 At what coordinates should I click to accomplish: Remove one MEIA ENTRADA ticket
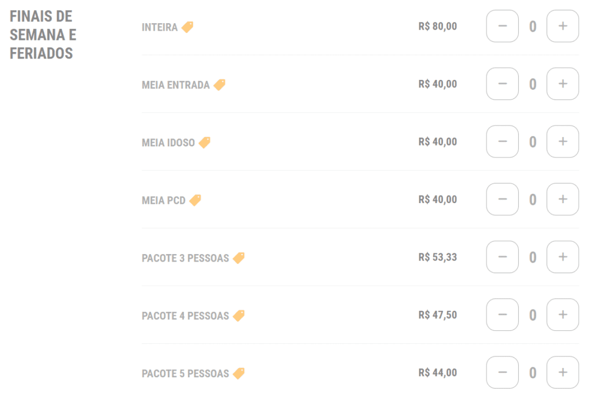click(x=502, y=84)
